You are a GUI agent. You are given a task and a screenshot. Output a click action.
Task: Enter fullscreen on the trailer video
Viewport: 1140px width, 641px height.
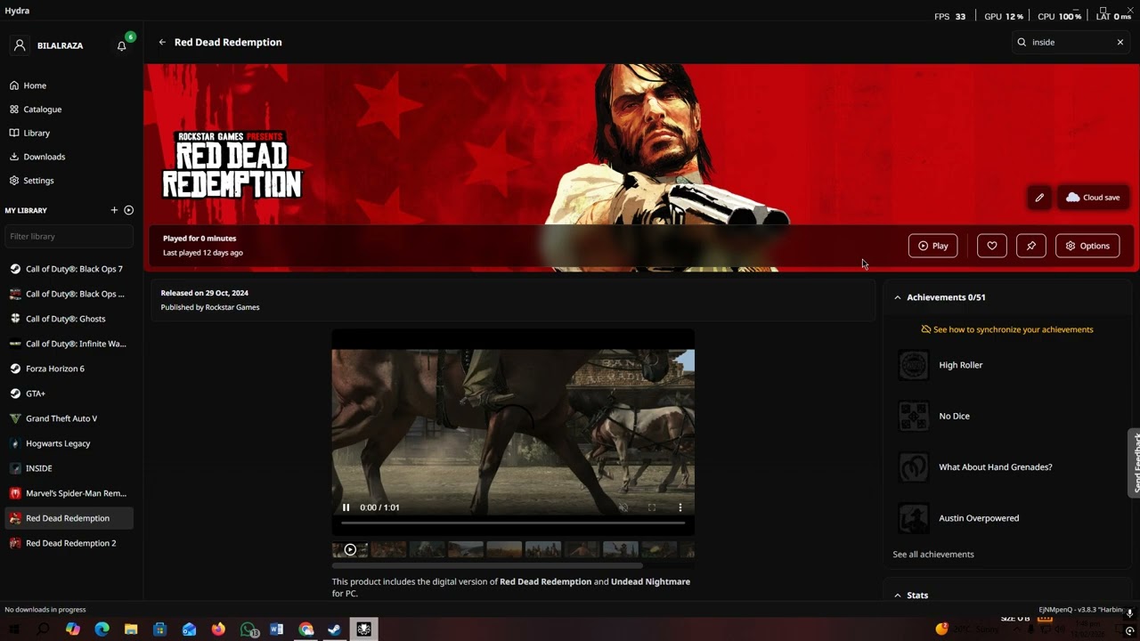click(652, 507)
